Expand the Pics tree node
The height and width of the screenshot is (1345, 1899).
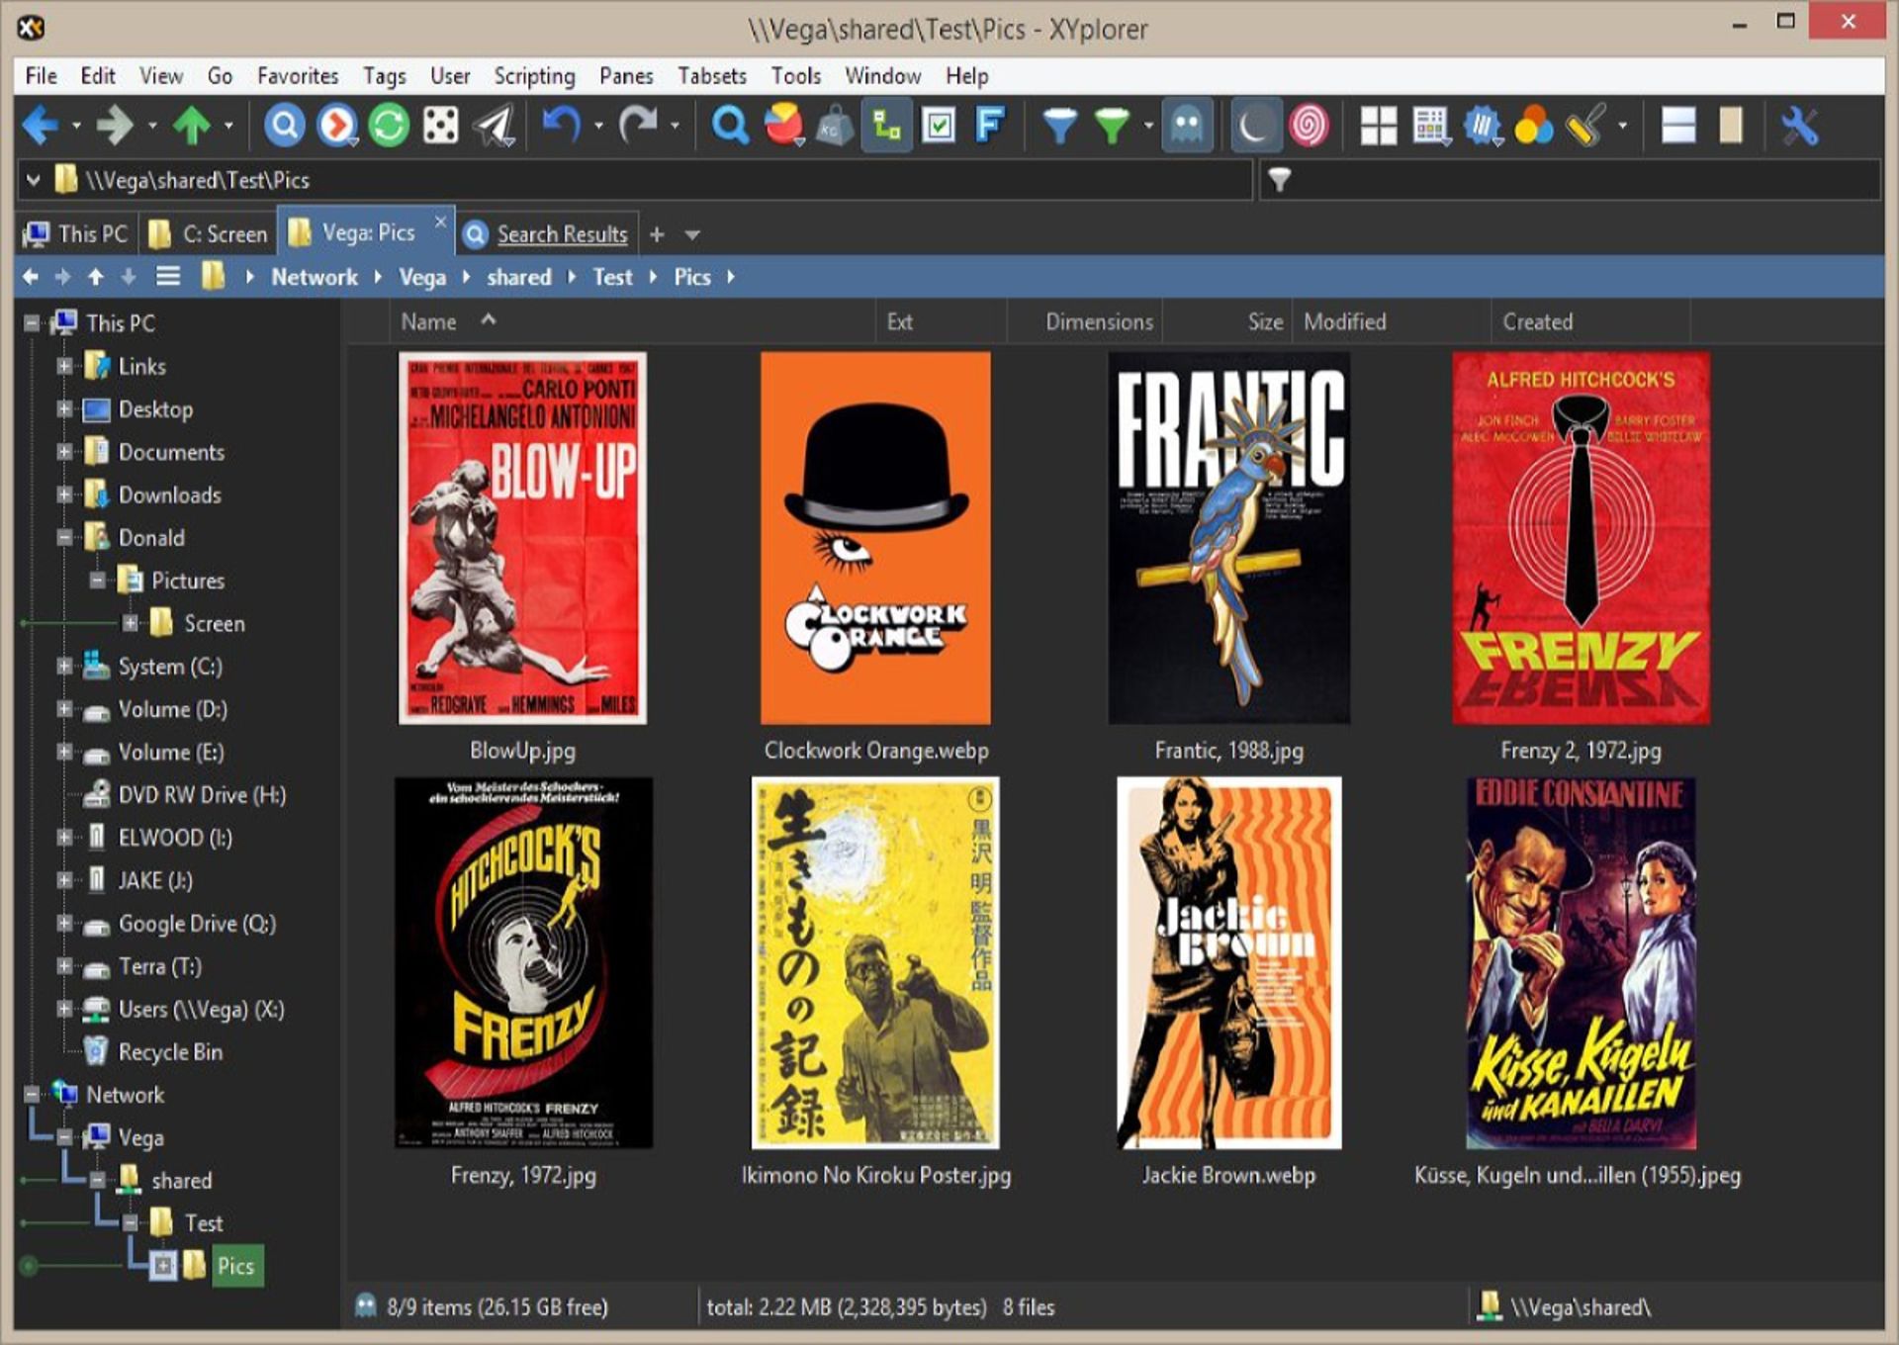pos(163,1266)
